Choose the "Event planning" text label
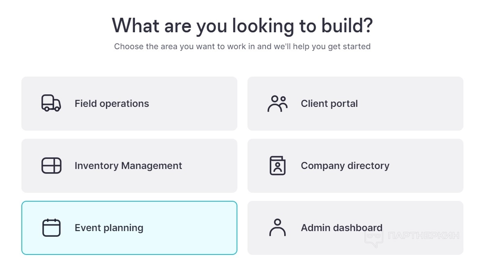The height and width of the screenshot is (269, 480). (x=109, y=228)
